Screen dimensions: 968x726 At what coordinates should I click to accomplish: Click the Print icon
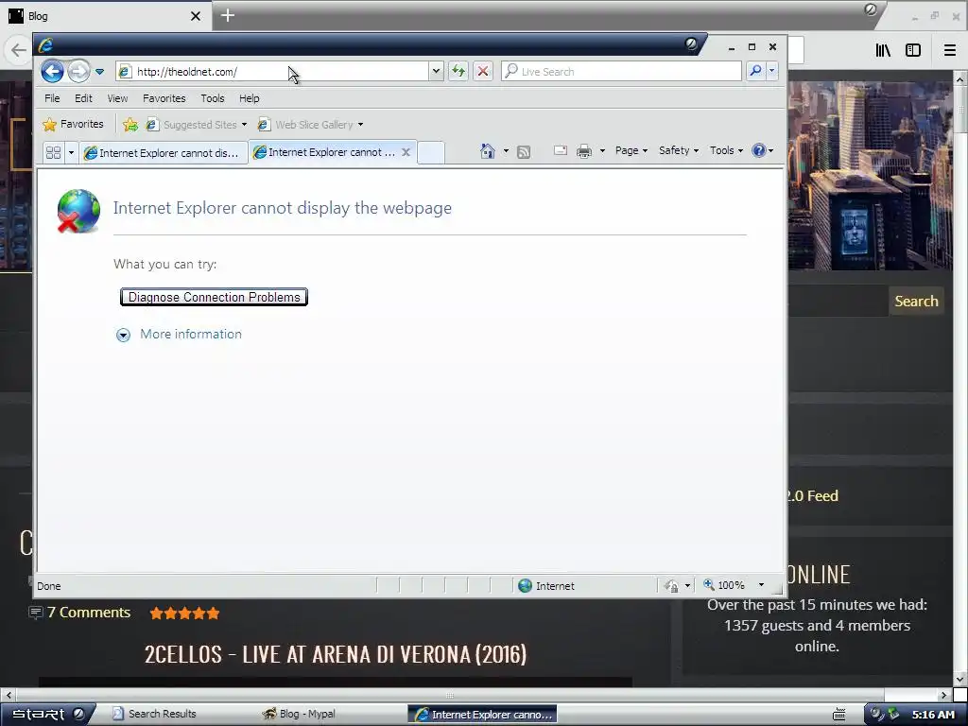coord(584,150)
